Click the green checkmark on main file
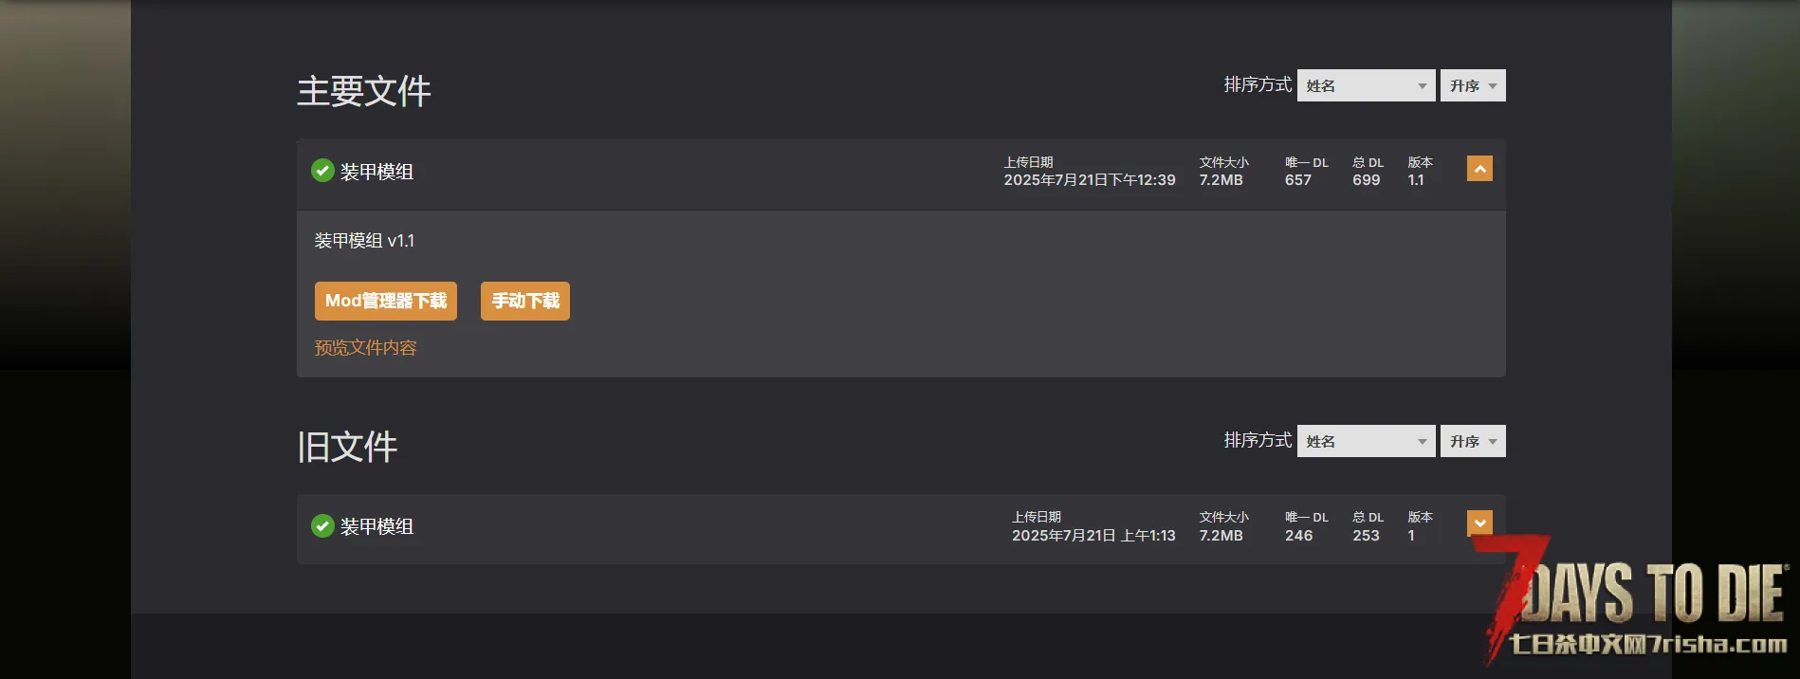The height and width of the screenshot is (679, 1800). (x=322, y=171)
